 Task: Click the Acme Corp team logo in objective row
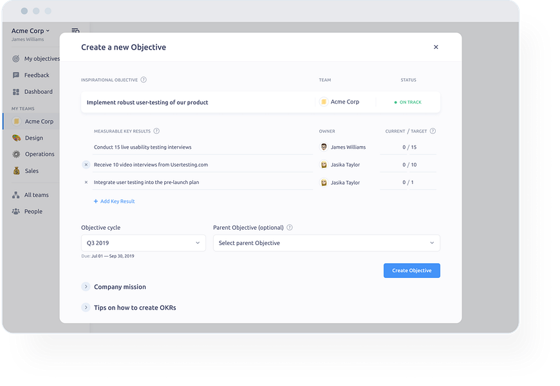pyautogui.click(x=324, y=102)
